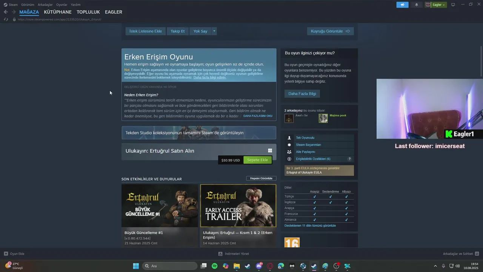The height and width of the screenshot is (272, 483).
Task: Open Opera GX from the taskbar
Action: coord(270,266)
